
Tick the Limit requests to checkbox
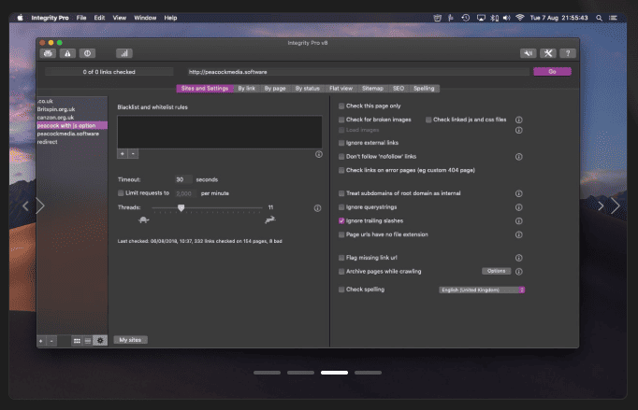121,193
